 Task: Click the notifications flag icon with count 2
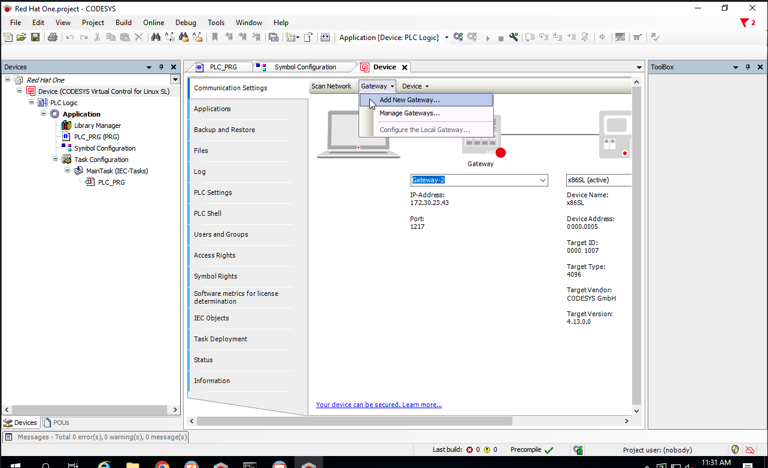(x=748, y=23)
